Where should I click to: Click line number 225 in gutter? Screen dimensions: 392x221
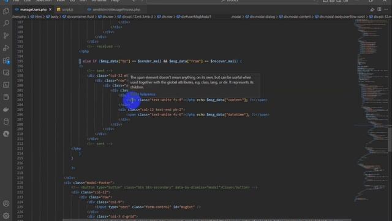pyautogui.click(x=20, y=207)
